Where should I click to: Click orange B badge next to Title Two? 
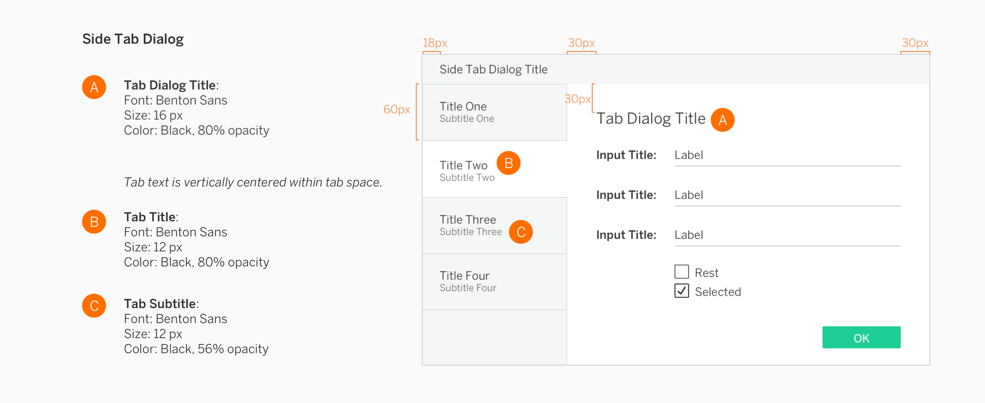508,163
